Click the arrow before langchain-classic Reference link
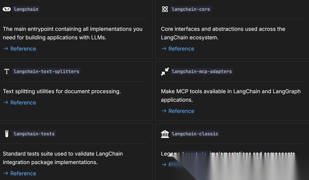Image resolution: width=309 pixels, height=180 pixels. (164, 165)
